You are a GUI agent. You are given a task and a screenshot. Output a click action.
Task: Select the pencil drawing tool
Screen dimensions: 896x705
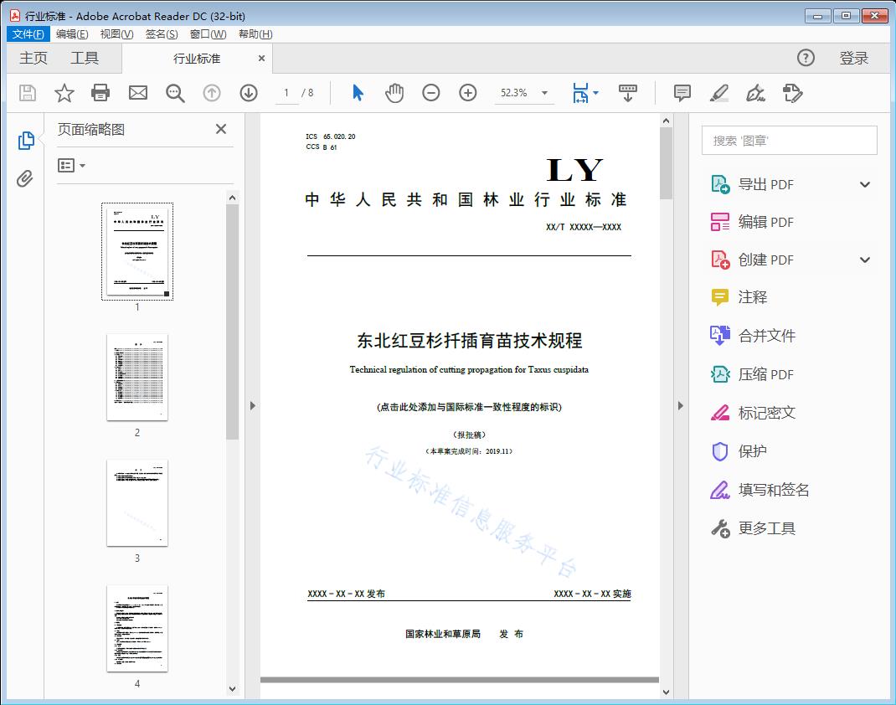(x=718, y=93)
